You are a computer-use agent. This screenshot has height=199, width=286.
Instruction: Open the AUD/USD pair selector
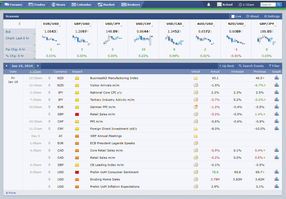pos(205,24)
